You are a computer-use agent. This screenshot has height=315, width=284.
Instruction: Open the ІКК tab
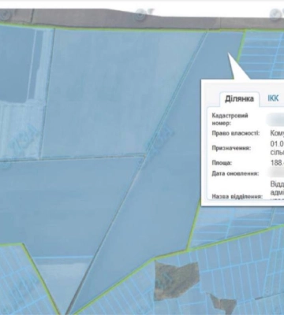[x=273, y=98]
